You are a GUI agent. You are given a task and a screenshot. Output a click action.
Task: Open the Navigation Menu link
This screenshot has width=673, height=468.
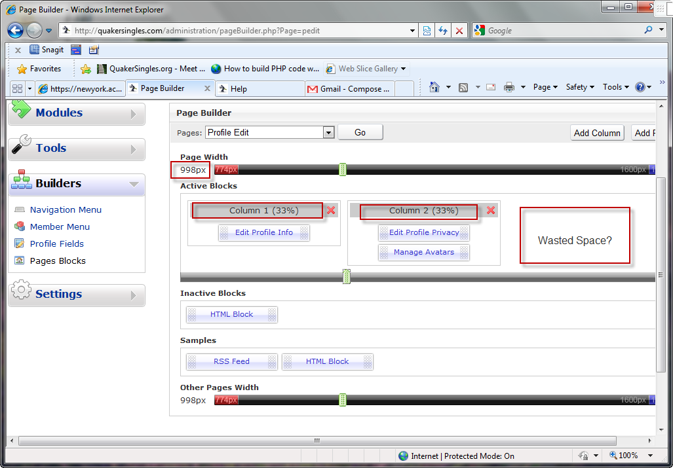tap(66, 209)
